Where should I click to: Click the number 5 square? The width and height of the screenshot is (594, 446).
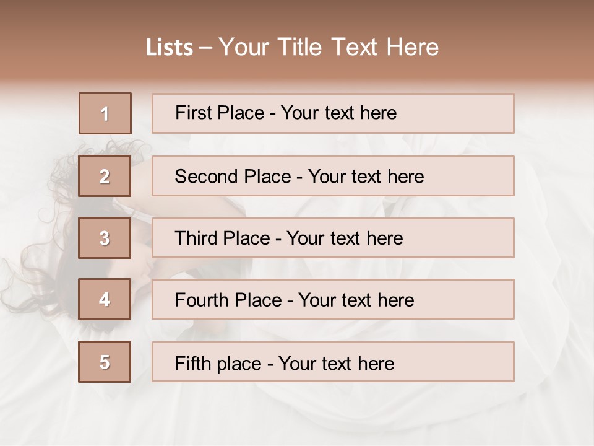[x=105, y=362]
